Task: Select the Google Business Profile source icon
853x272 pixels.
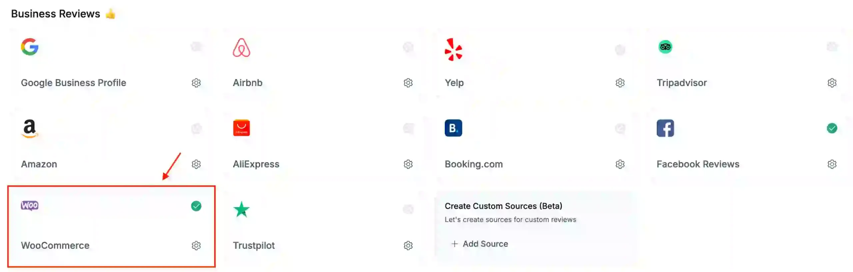Action: [x=30, y=47]
